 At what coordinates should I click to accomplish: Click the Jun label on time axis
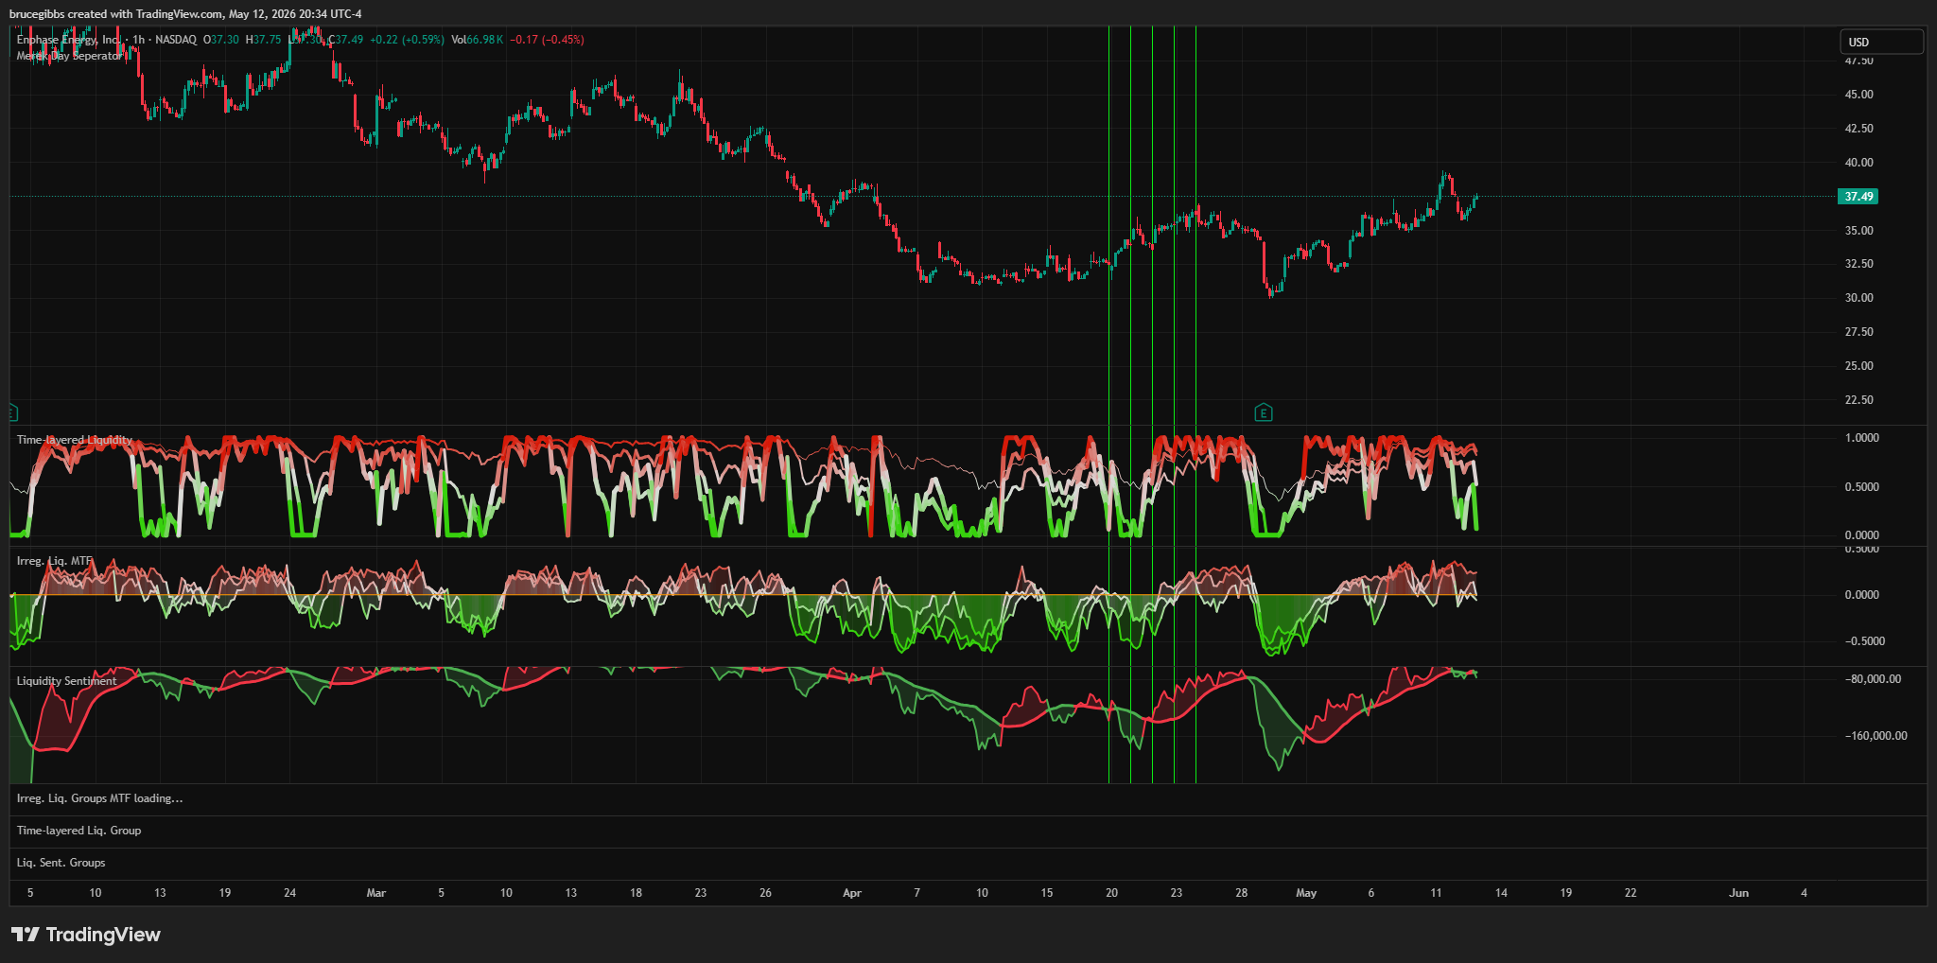pos(1738,893)
